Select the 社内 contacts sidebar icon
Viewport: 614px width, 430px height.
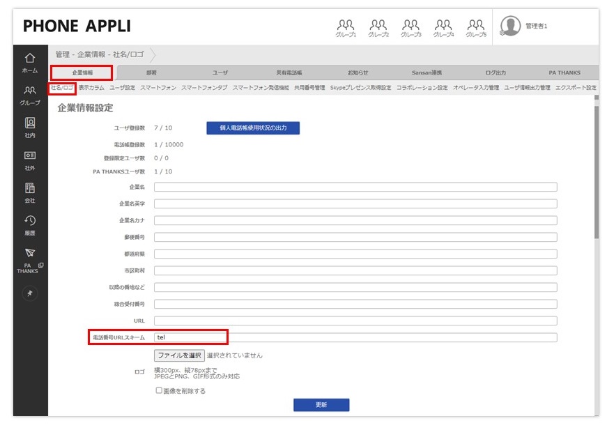pos(29,127)
